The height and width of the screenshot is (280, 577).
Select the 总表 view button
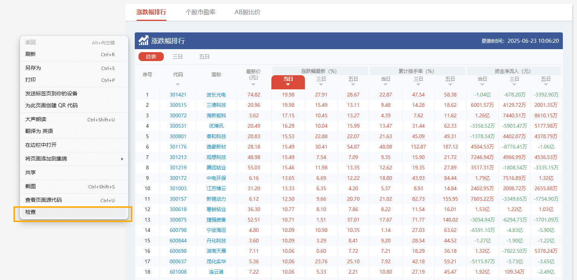point(151,57)
